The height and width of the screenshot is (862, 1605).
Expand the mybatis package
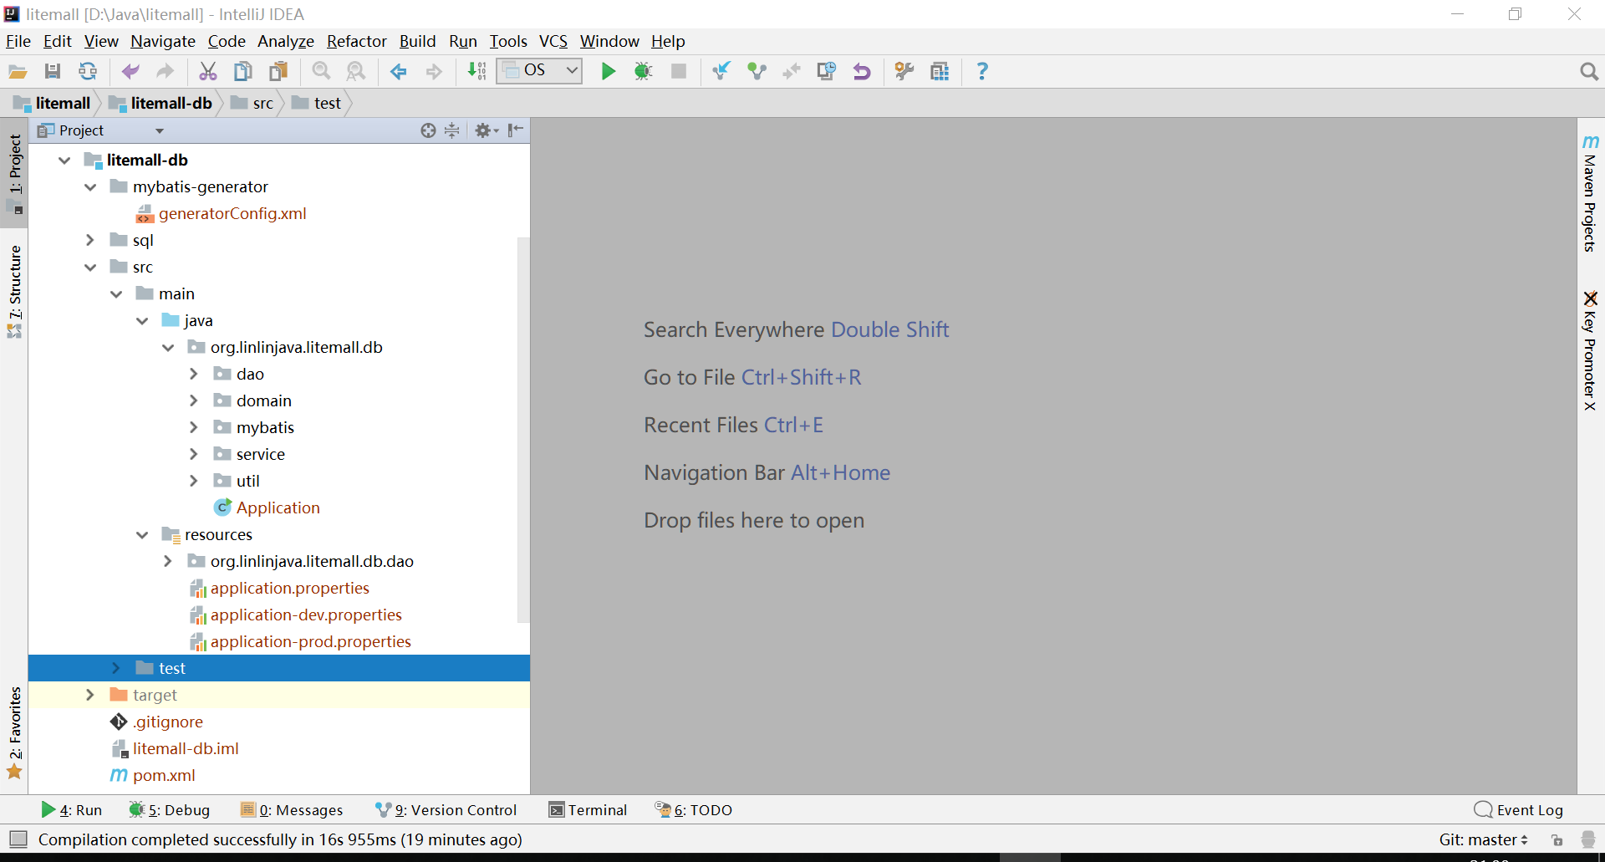pos(194,427)
